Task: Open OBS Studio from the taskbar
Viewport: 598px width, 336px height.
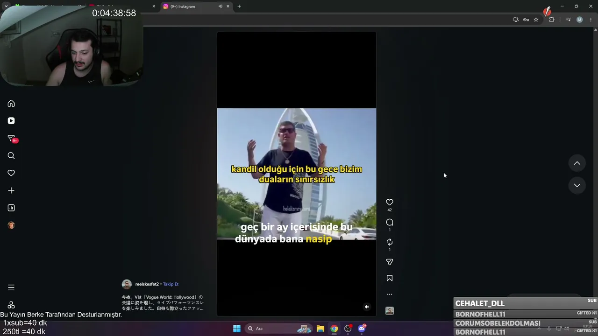Action: click(x=348, y=329)
